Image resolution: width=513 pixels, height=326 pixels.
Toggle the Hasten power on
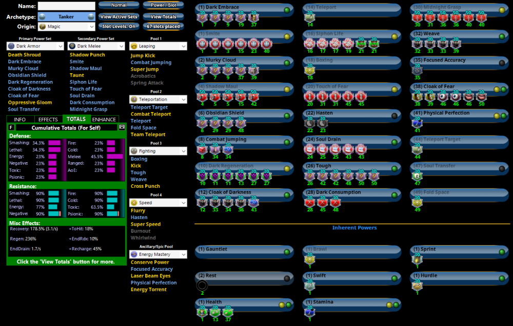coord(393,116)
